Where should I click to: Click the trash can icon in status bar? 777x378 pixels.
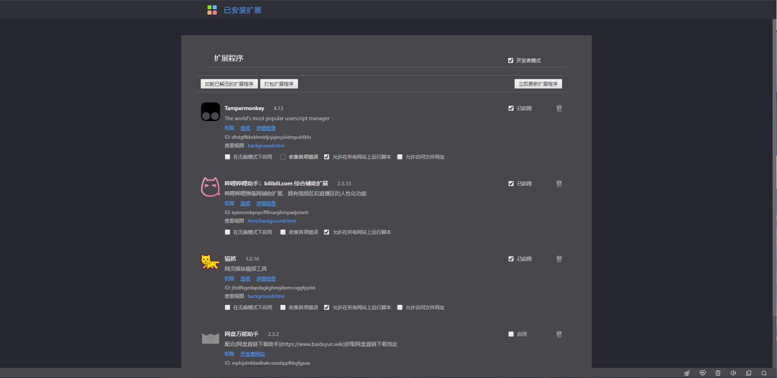(x=718, y=373)
